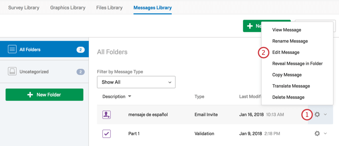Click the Validation checkmark icon for Part 1
The width and height of the screenshot is (339, 146).
(x=106, y=134)
